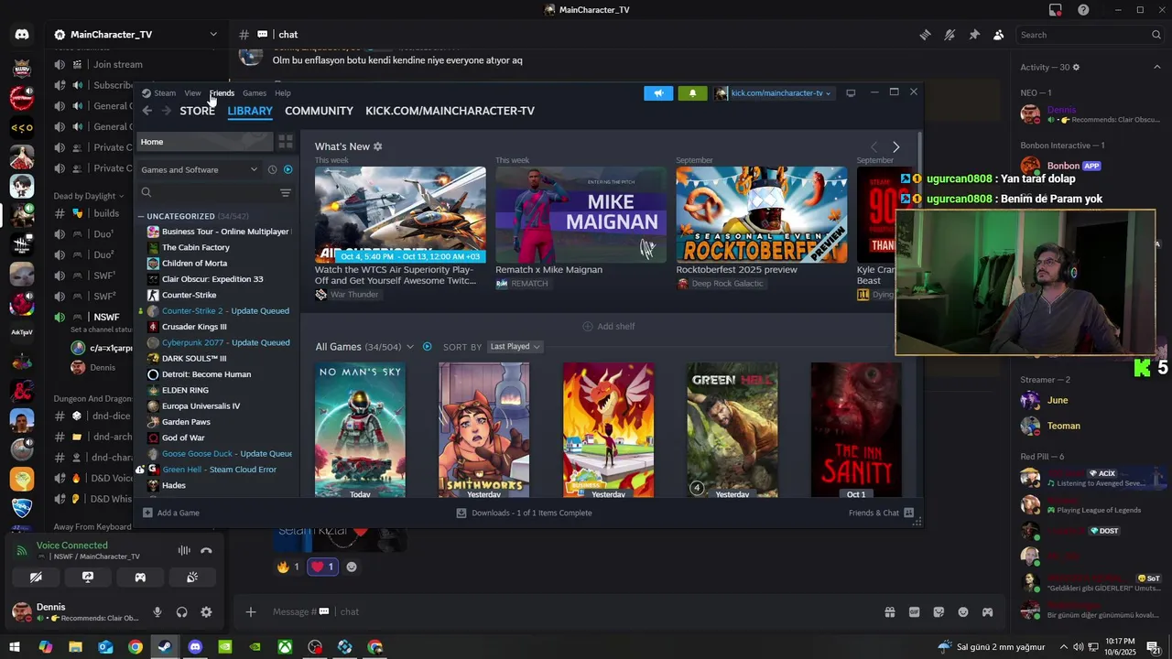This screenshot has width=1172, height=659.
Task: Open Outlook from the taskbar
Action: [105, 647]
